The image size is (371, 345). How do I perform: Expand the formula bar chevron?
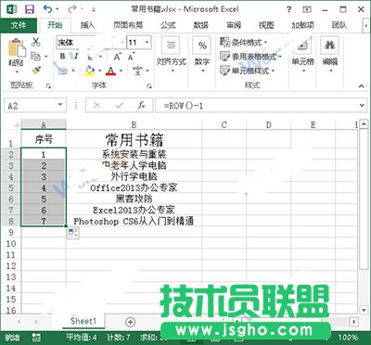tap(362, 106)
